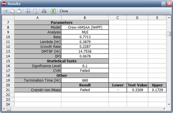This screenshot has width=173, height=113.
Task: Select the Test Value header cell
Action: [x=137, y=85]
